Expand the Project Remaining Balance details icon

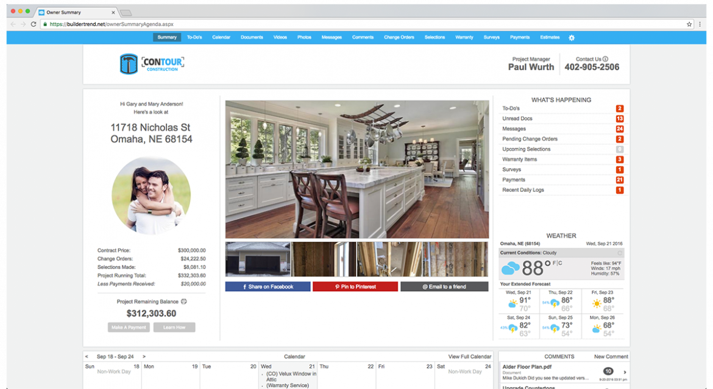click(184, 301)
